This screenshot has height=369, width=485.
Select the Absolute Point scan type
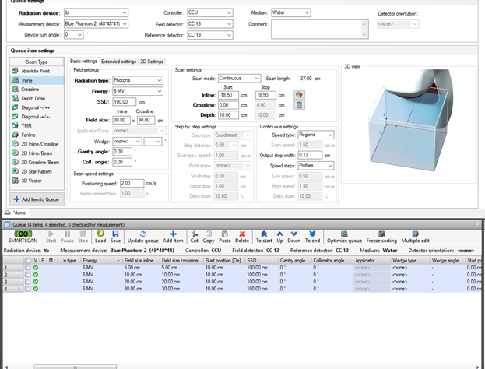[37, 71]
